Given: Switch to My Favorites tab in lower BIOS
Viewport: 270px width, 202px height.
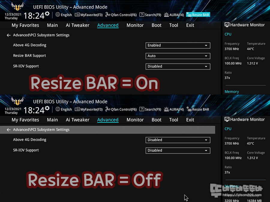Looking at the screenshot, I should click(25, 120).
